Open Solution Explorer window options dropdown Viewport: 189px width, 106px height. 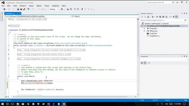coord(182,13)
